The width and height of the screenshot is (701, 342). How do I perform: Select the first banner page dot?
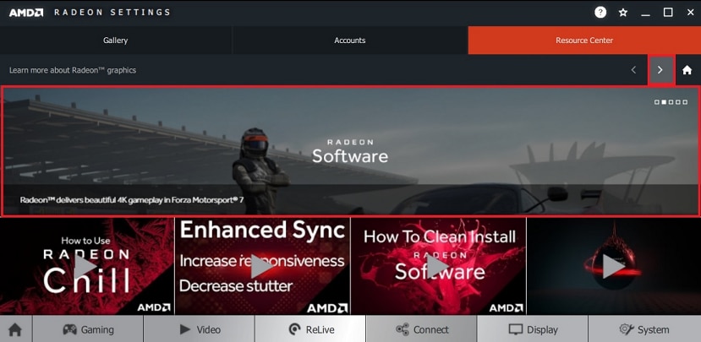[x=657, y=102]
